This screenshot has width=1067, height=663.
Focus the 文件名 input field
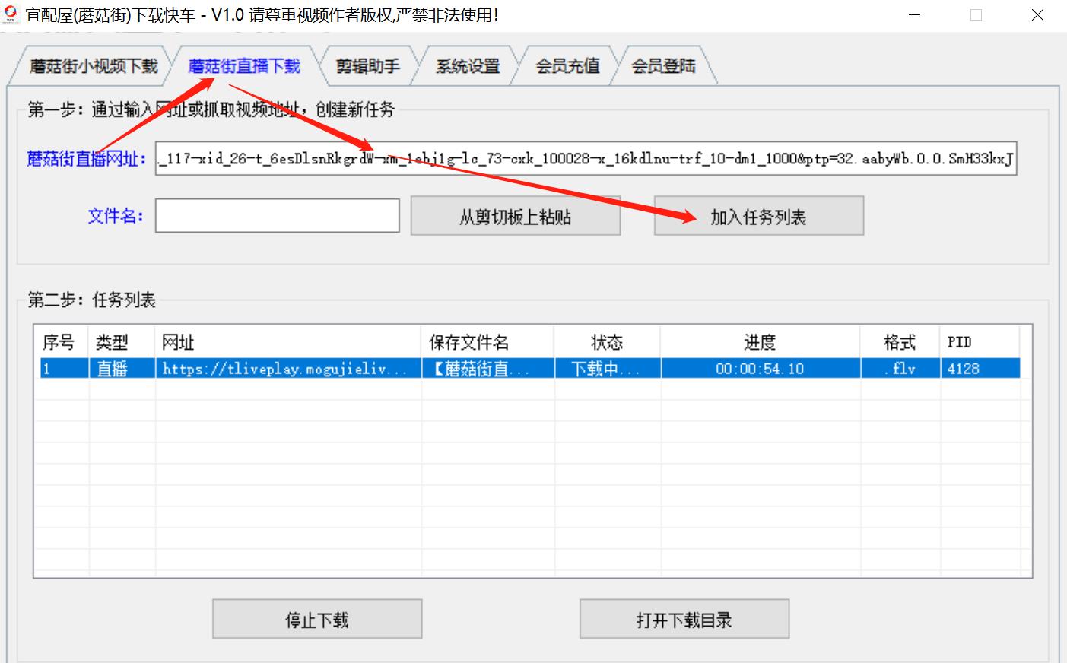point(278,216)
